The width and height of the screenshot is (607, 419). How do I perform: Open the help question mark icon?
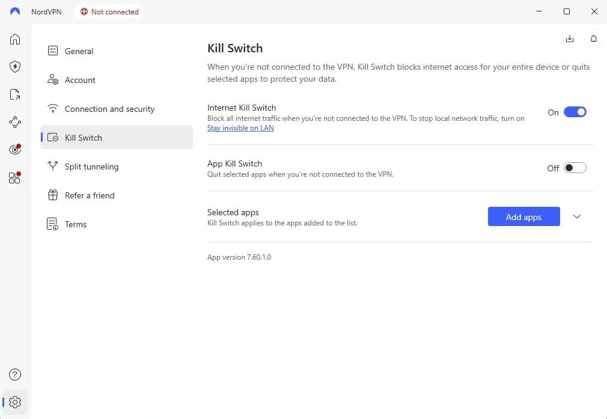click(14, 374)
